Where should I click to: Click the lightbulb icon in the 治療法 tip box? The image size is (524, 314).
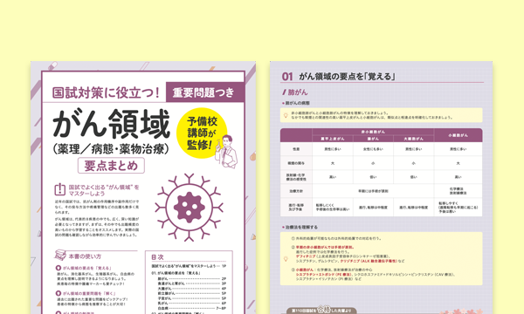click(286, 258)
